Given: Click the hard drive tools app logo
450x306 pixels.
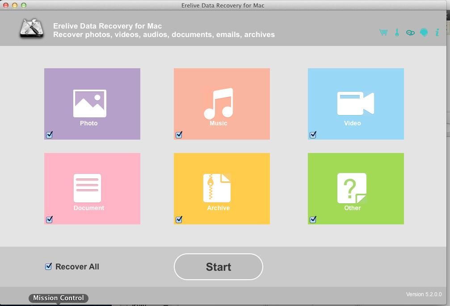Looking at the screenshot, I should click(32, 29).
